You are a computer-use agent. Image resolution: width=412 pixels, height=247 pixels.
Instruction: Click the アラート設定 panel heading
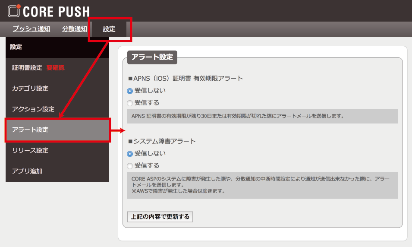point(152,57)
